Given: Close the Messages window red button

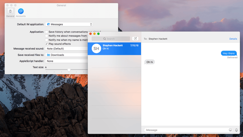Looking at the screenshot, I should click(x=91, y=34).
